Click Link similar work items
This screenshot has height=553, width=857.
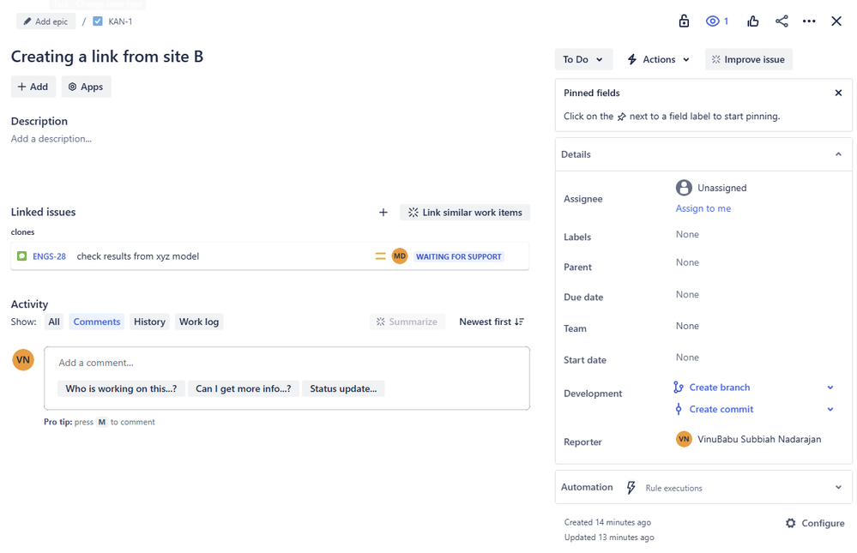pos(465,212)
